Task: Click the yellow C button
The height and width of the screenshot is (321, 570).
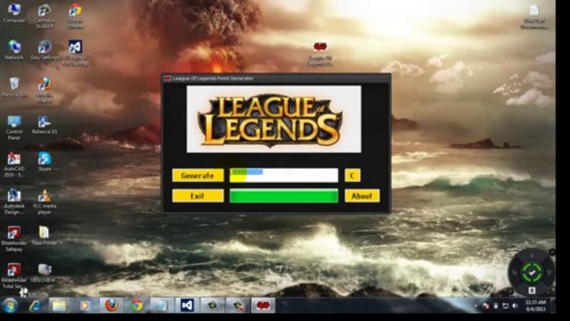Action: (352, 176)
